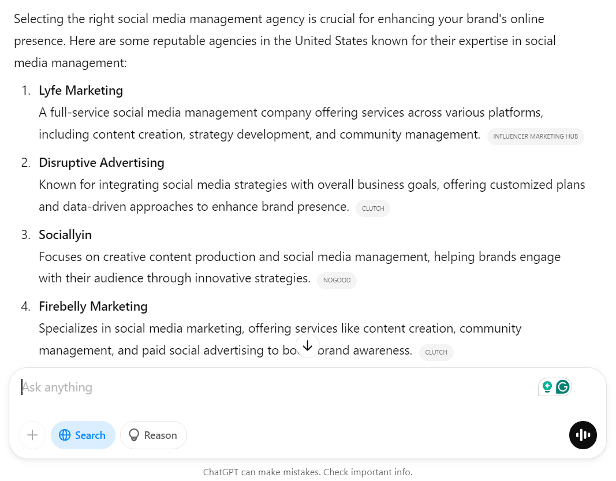Screen dimensions: 616x481
Task: Toggle the Reason option
Action: [153, 435]
